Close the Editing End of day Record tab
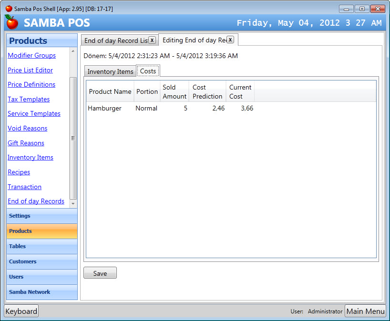Viewport: 390px width, 321px height. 230,40
